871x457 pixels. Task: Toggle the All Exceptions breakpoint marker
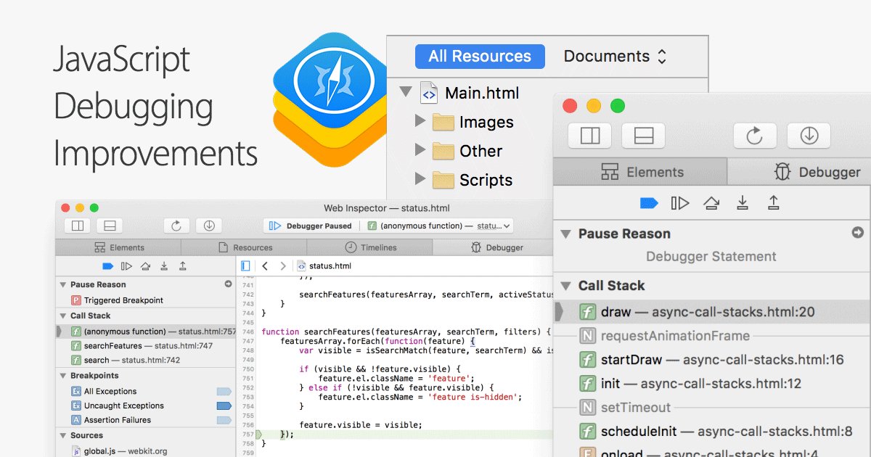[224, 391]
